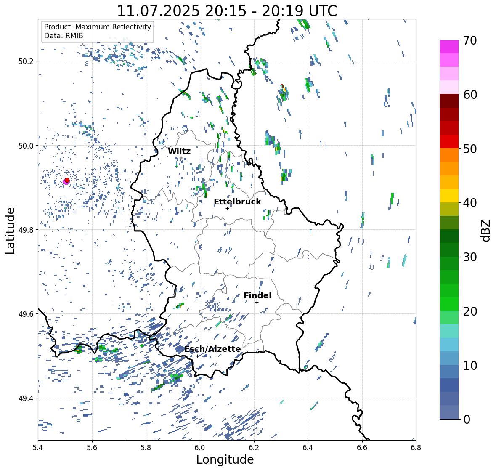Click the plus marker below Ettelbruck
Image resolution: width=496 pixels, height=470 pixels.
[227, 208]
